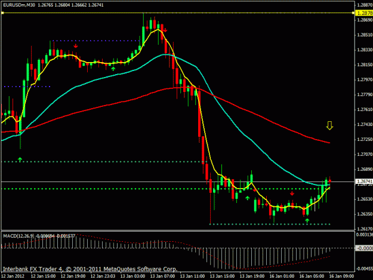Click the 1.26350 price scale value

click(x=365, y=214)
